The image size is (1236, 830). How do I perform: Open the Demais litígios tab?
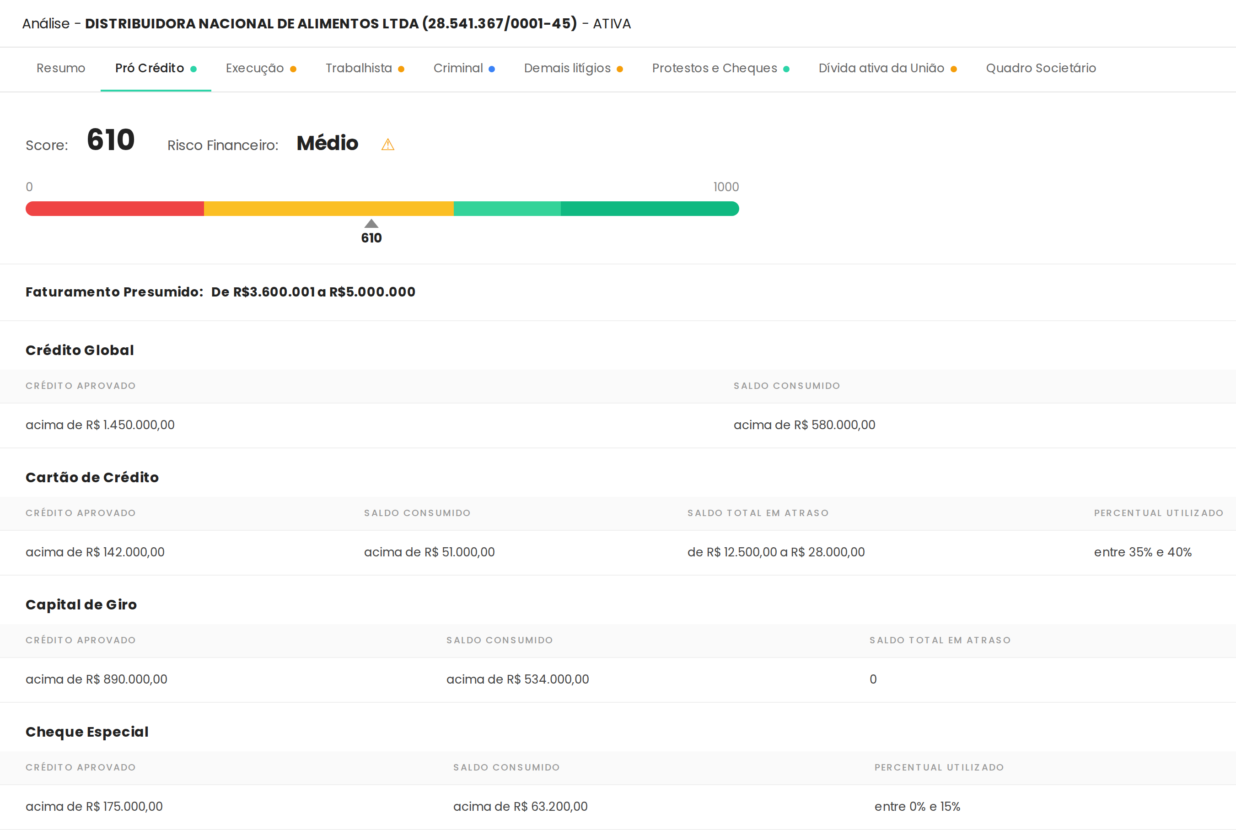coord(567,68)
